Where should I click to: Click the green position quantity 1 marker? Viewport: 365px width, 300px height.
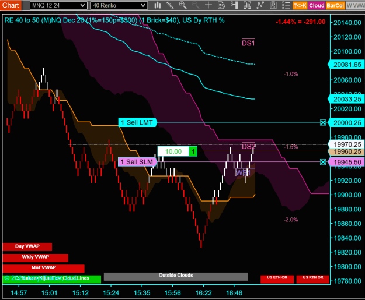pos(193,151)
